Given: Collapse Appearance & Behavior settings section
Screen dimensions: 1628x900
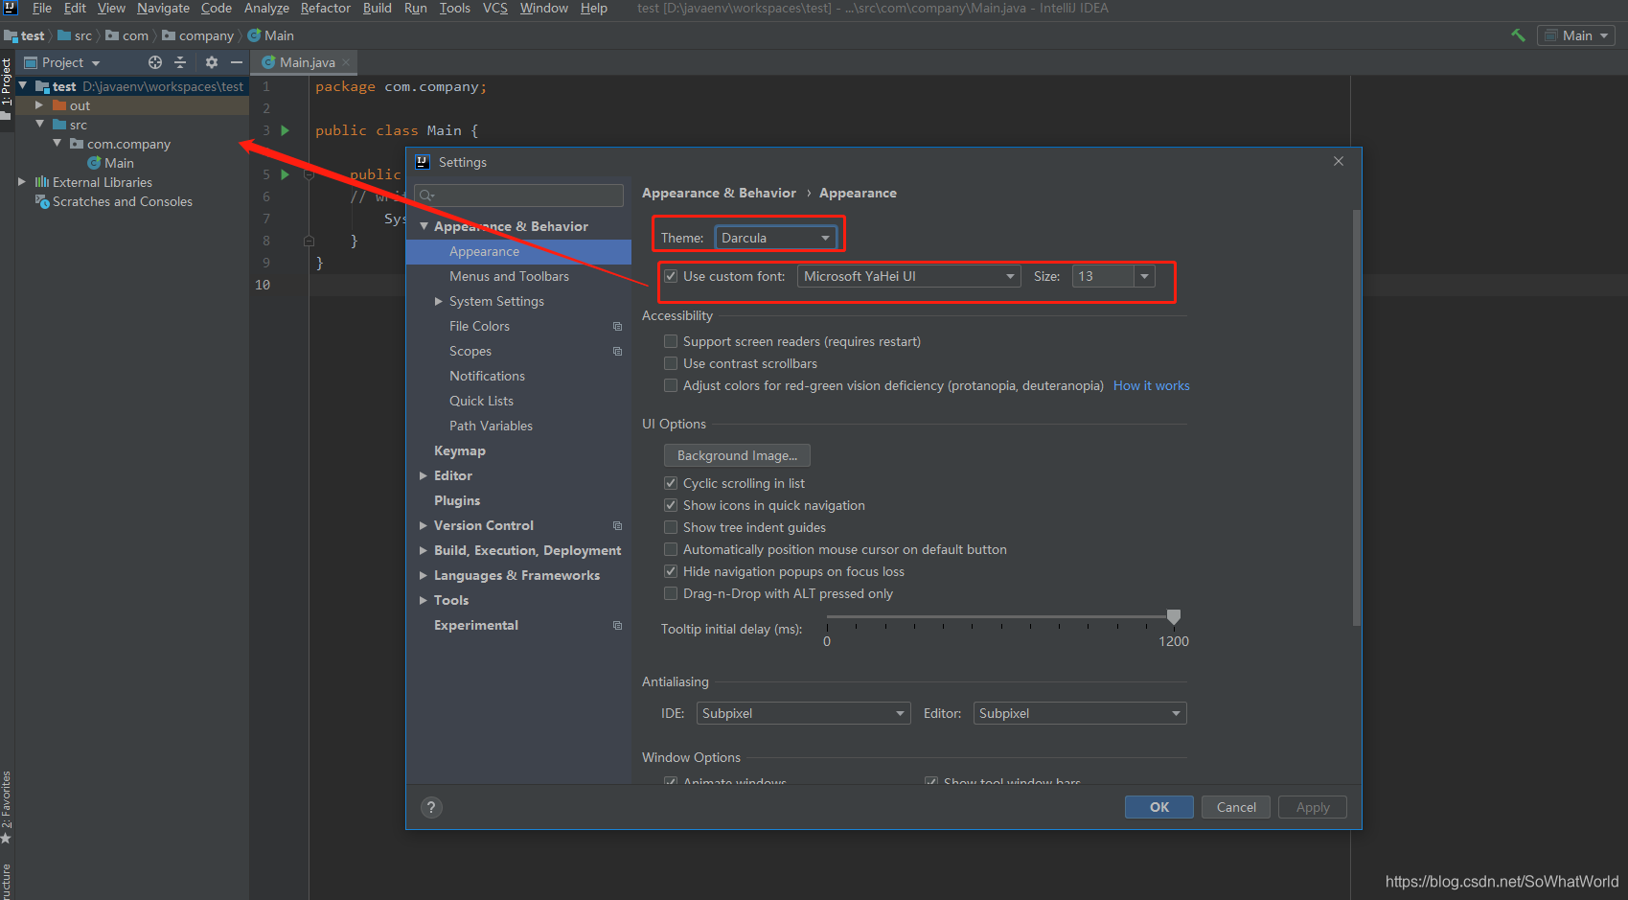Looking at the screenshot, I should 424,226.
